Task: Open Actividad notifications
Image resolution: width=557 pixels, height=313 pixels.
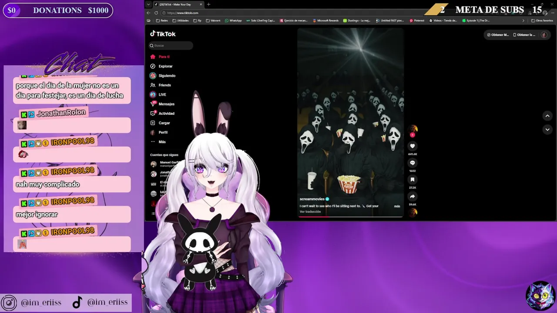Action: pos(162,113)
